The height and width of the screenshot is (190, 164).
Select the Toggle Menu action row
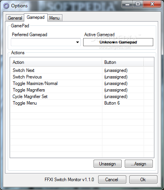click(82, 103)
